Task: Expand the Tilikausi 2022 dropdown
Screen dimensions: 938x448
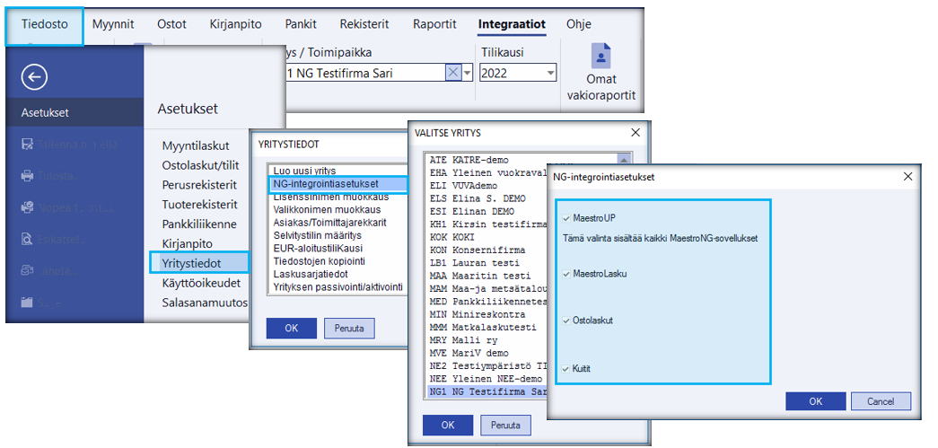Action: 550,73
